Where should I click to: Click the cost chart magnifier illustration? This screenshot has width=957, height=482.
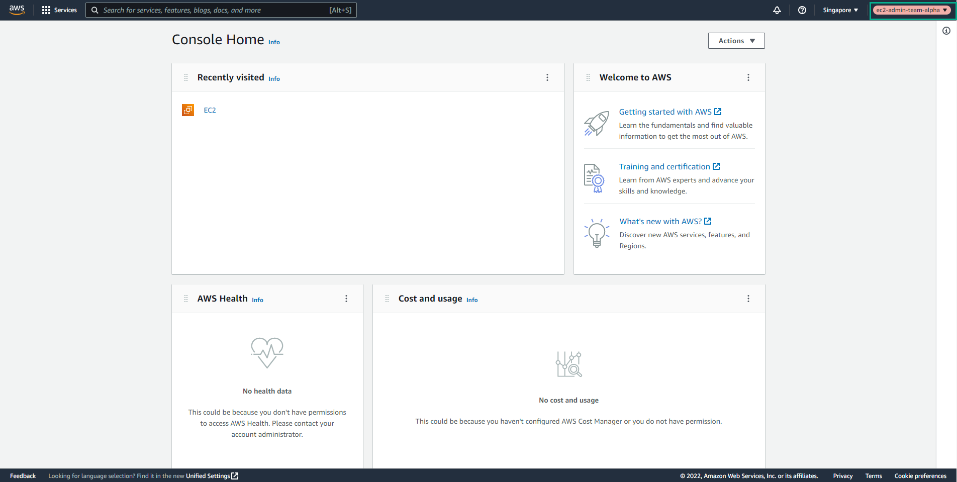point(568,364)
